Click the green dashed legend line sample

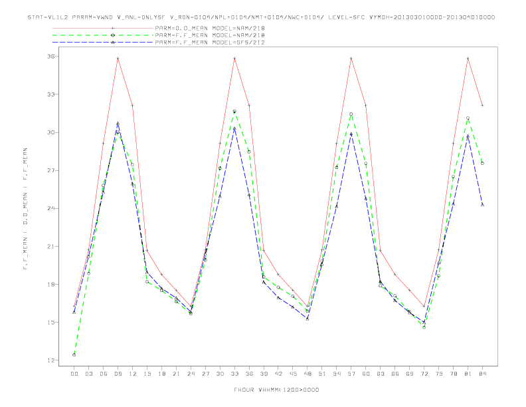(103, 35)
